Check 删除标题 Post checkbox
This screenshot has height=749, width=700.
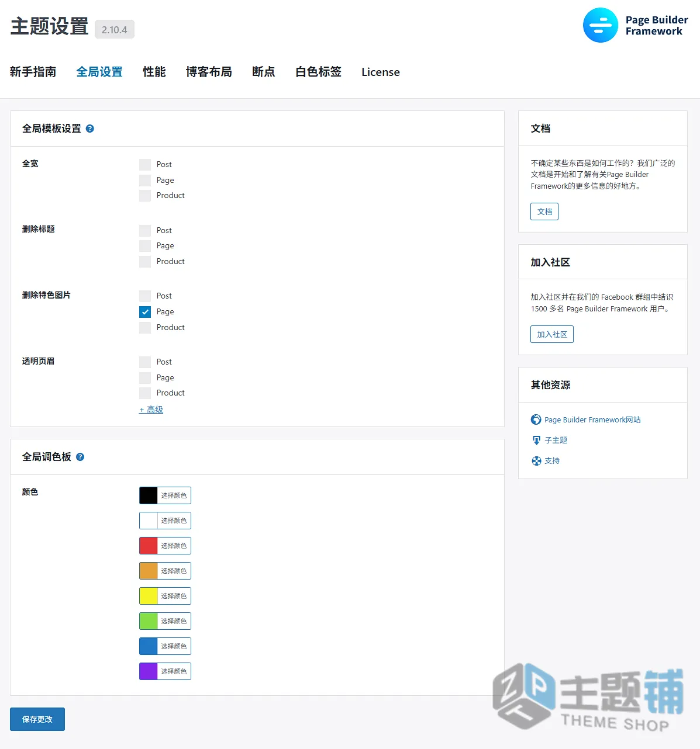click(145, 231)
